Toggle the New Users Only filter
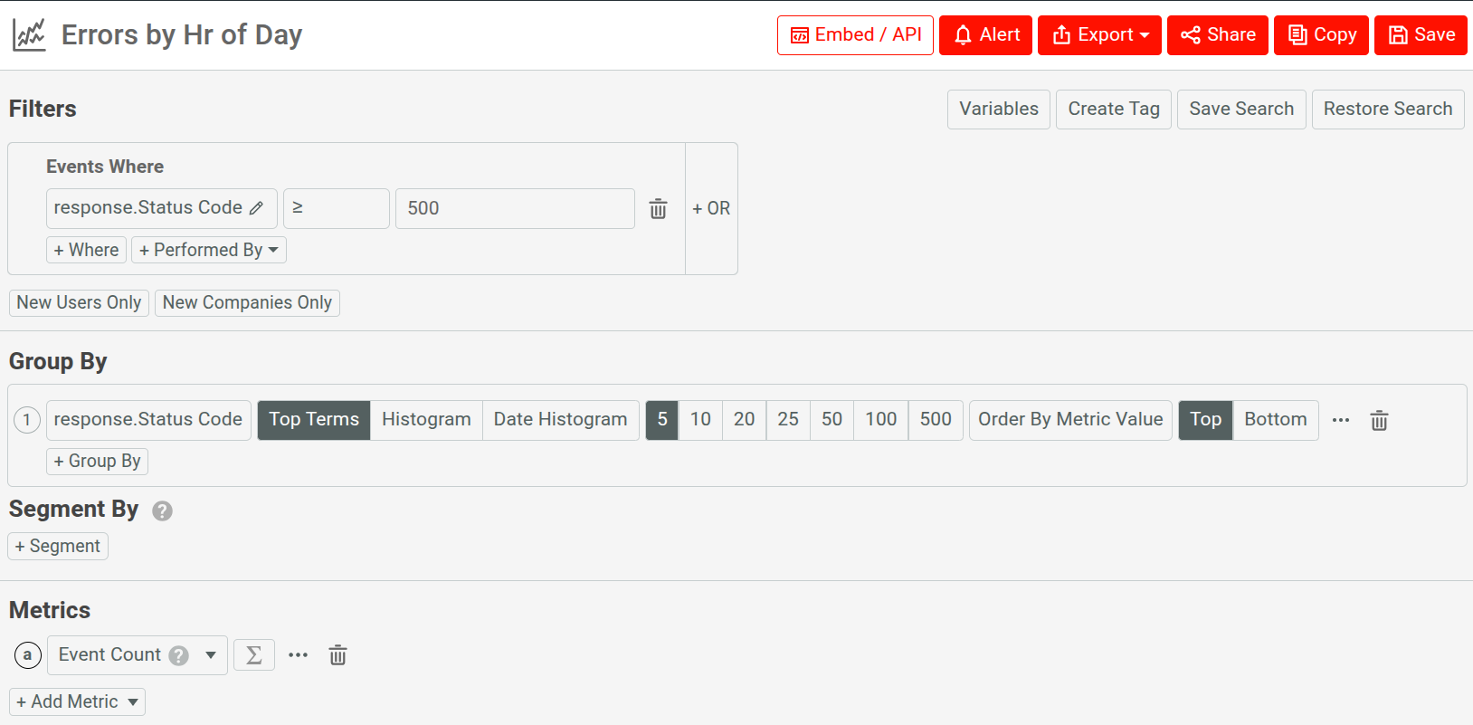The width and height of the screenshot is (1473, 725). (x=79, y=302)
